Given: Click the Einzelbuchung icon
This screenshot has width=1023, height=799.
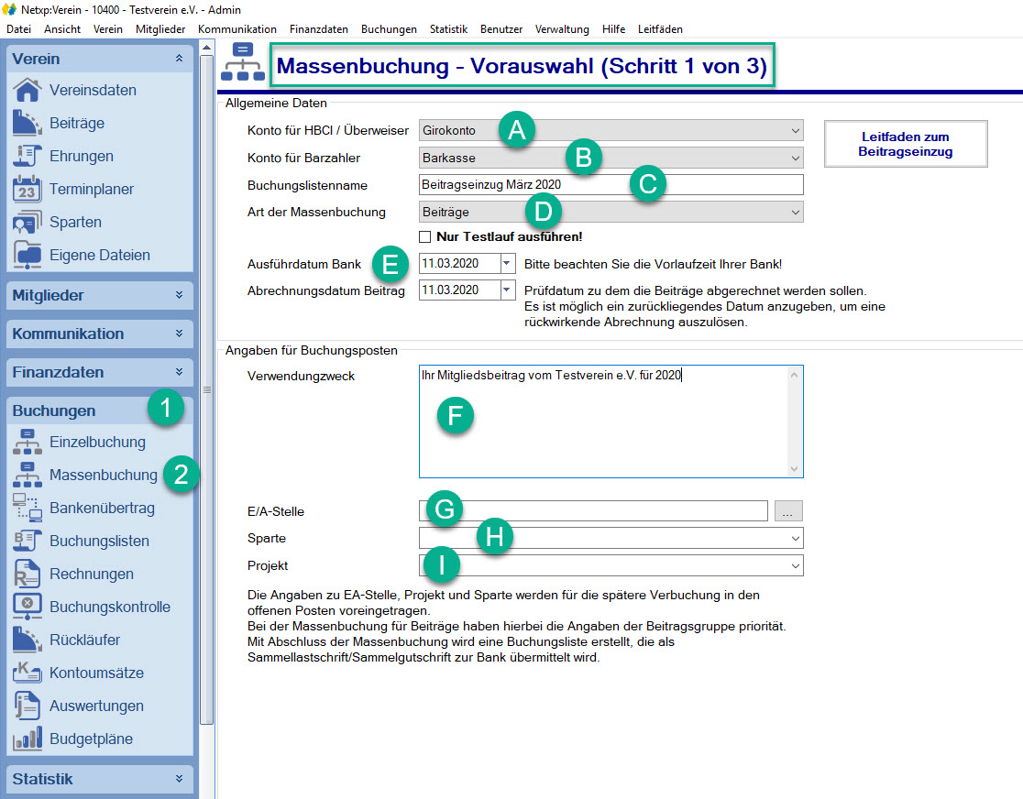Looking at the screenshot, I should click(x=27, y=443).
